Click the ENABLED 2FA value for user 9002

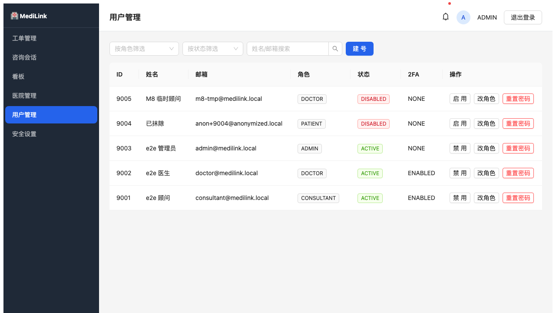click(421, 173)
